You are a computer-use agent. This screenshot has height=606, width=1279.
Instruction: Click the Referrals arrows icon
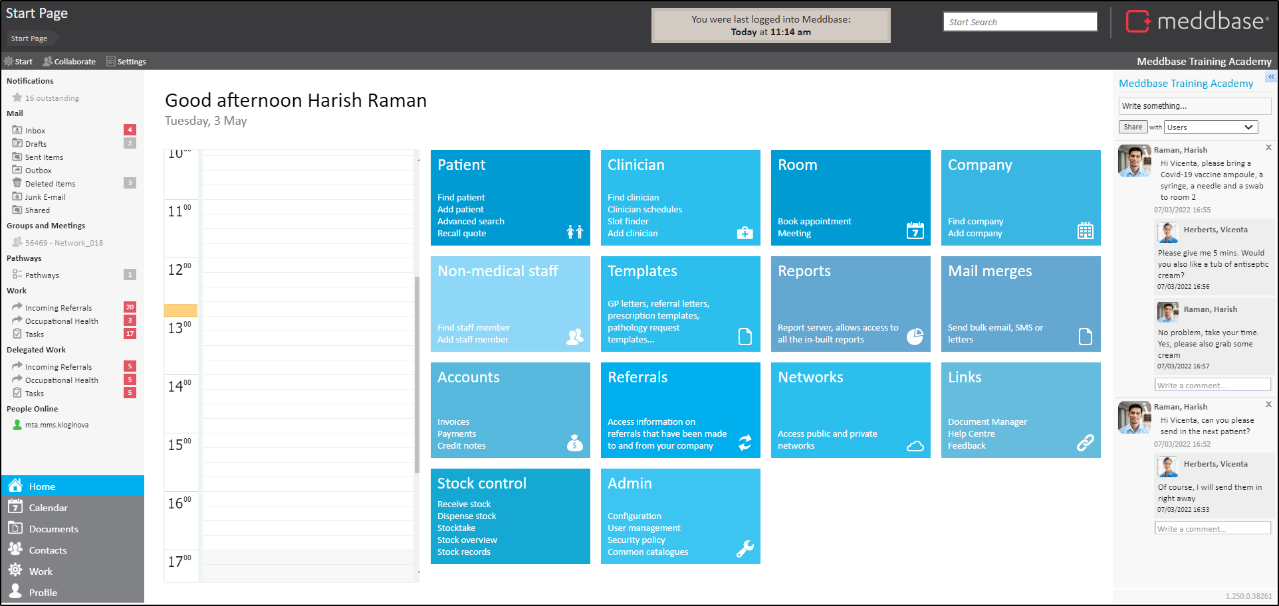pos(745,443)
